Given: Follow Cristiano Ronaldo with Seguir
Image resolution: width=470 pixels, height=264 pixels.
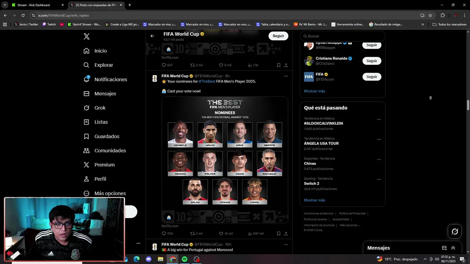Looking at the screenshot, I should tap(372, 61).
